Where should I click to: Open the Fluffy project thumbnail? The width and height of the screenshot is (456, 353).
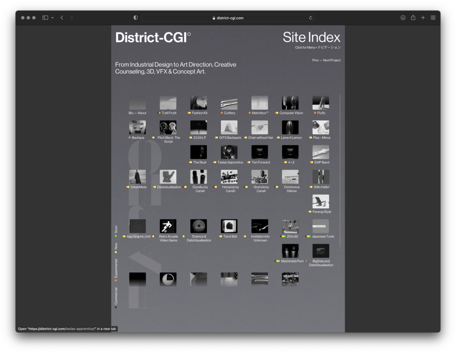(x=321, y=103)
